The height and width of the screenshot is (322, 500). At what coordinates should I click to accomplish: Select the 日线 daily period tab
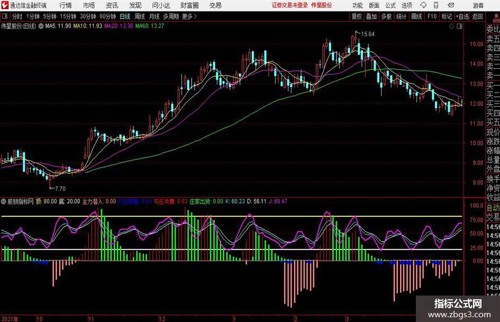pyautogui.click(x=125, y=16)
